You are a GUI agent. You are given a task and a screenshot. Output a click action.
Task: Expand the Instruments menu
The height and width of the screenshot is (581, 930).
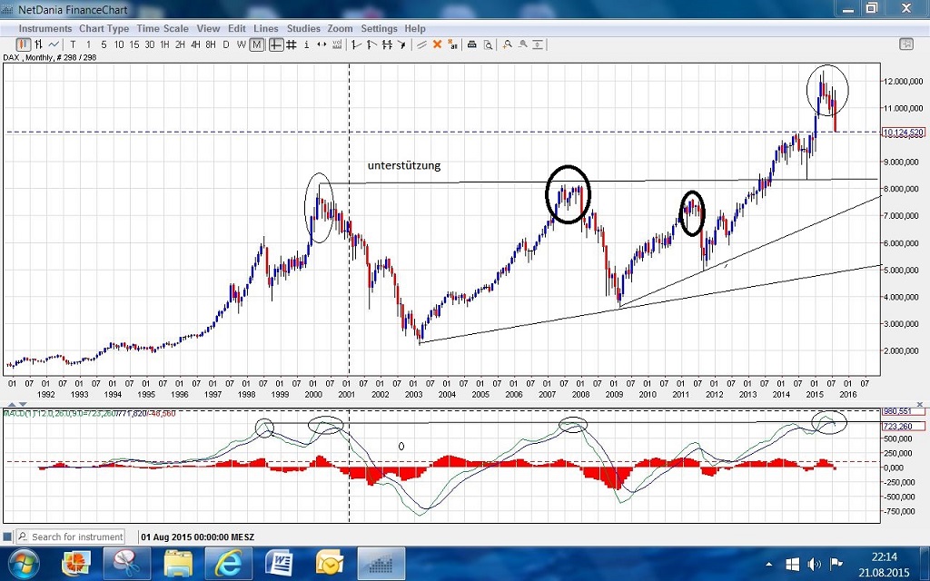pos(45,29)
